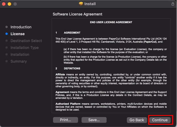Open the Print... dialog for the license
Screen dimensions: 177x127
pos(66,120)
